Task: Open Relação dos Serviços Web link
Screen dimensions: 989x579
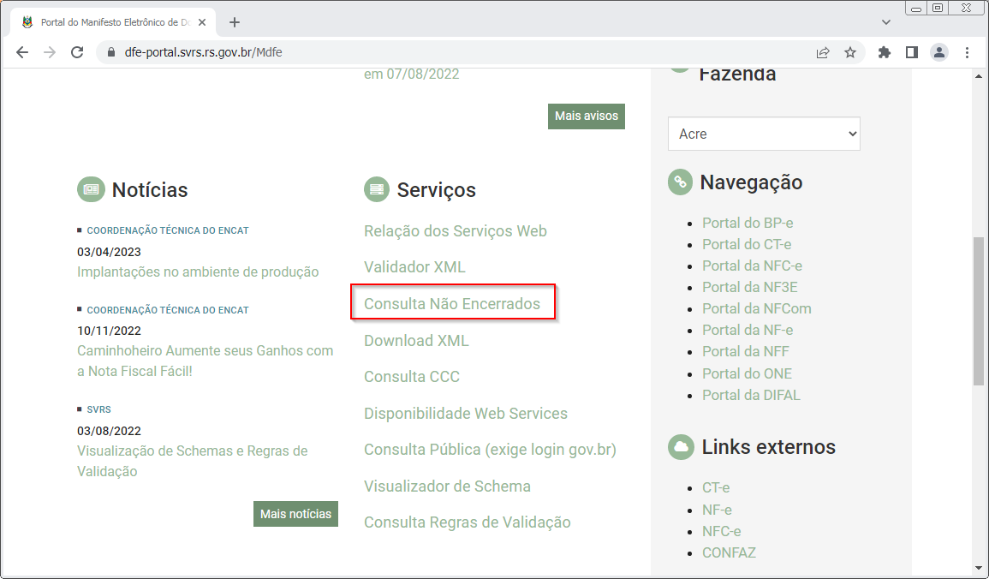Action: (456, 231)
